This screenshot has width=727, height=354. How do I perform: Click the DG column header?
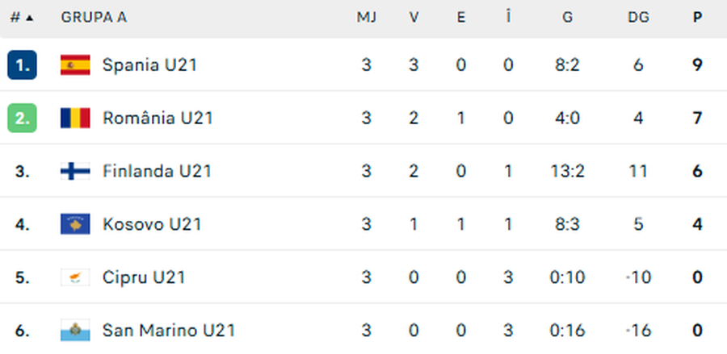[638, 18]
